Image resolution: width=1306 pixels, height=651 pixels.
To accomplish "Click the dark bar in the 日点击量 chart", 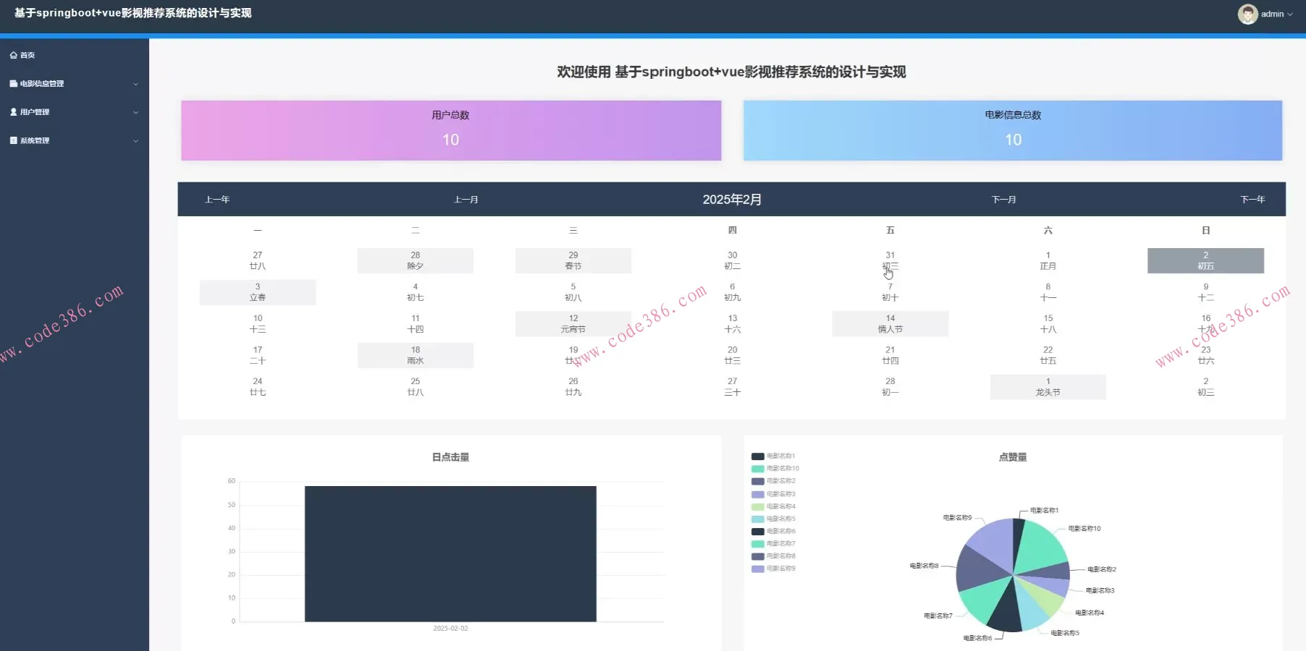I will click(x=450, y=554).
